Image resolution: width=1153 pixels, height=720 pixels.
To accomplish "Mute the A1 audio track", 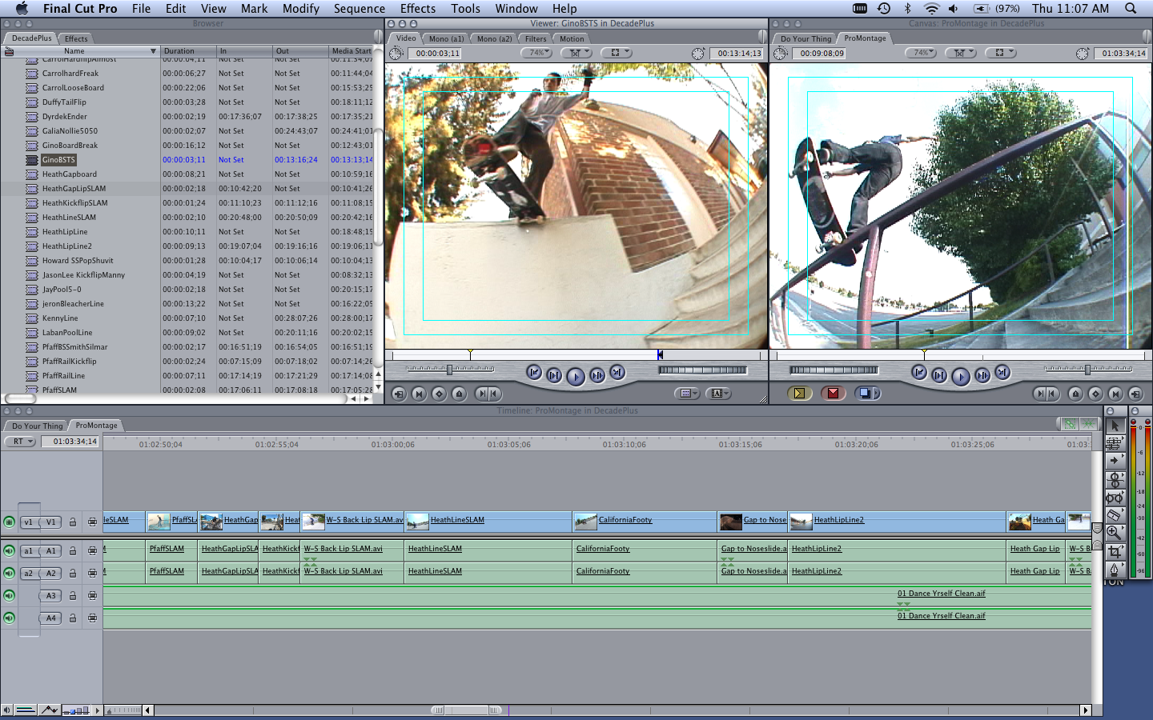I will click(9, 550).
